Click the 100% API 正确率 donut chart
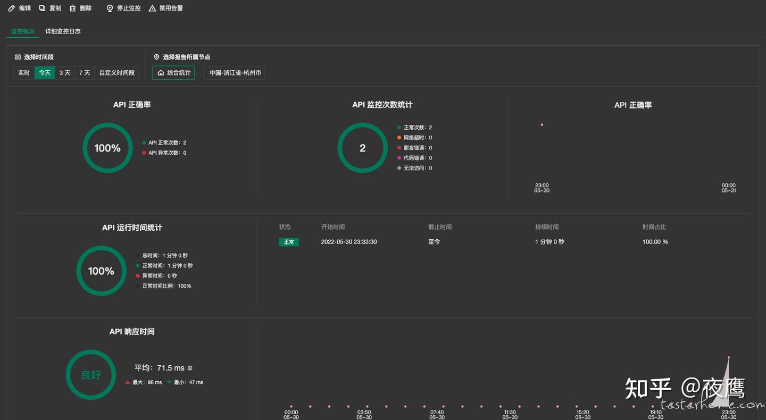 click(107, 148)
